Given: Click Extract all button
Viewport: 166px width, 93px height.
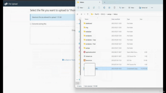Looking at the screenshot, I should click(x=143, y=7).
